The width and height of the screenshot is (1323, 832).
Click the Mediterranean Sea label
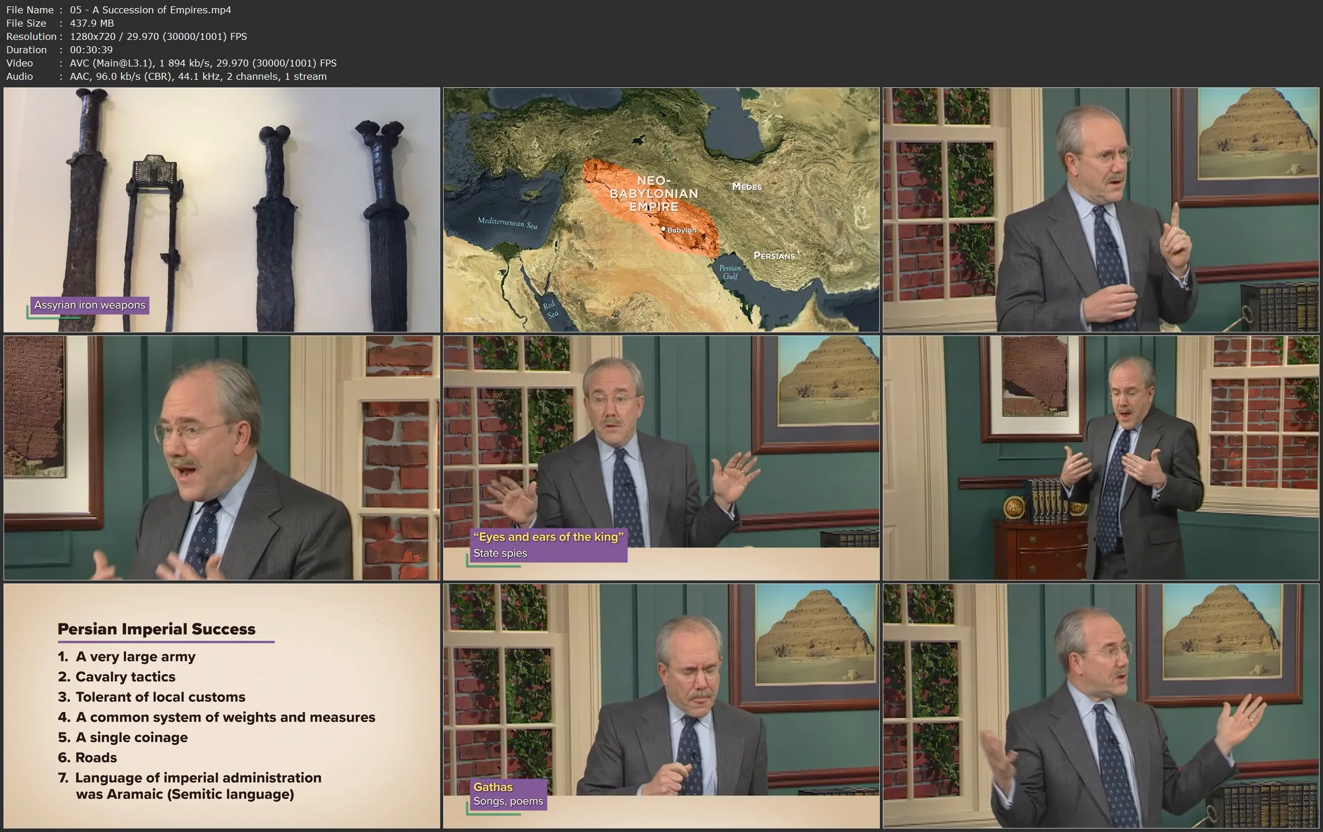point(507,223)
